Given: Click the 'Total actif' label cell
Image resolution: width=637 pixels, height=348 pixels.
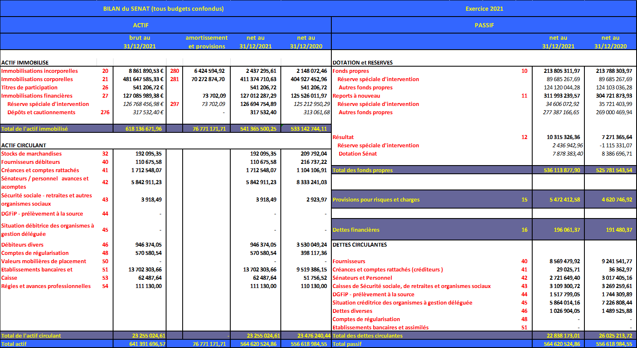Looking at the screenshot, I should pos(14,344).
